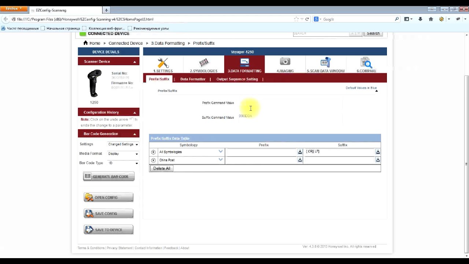Click the All Symbologies suffix download icon
The height and width of the screenshot is (264, 469).
(x=378, y=152)
